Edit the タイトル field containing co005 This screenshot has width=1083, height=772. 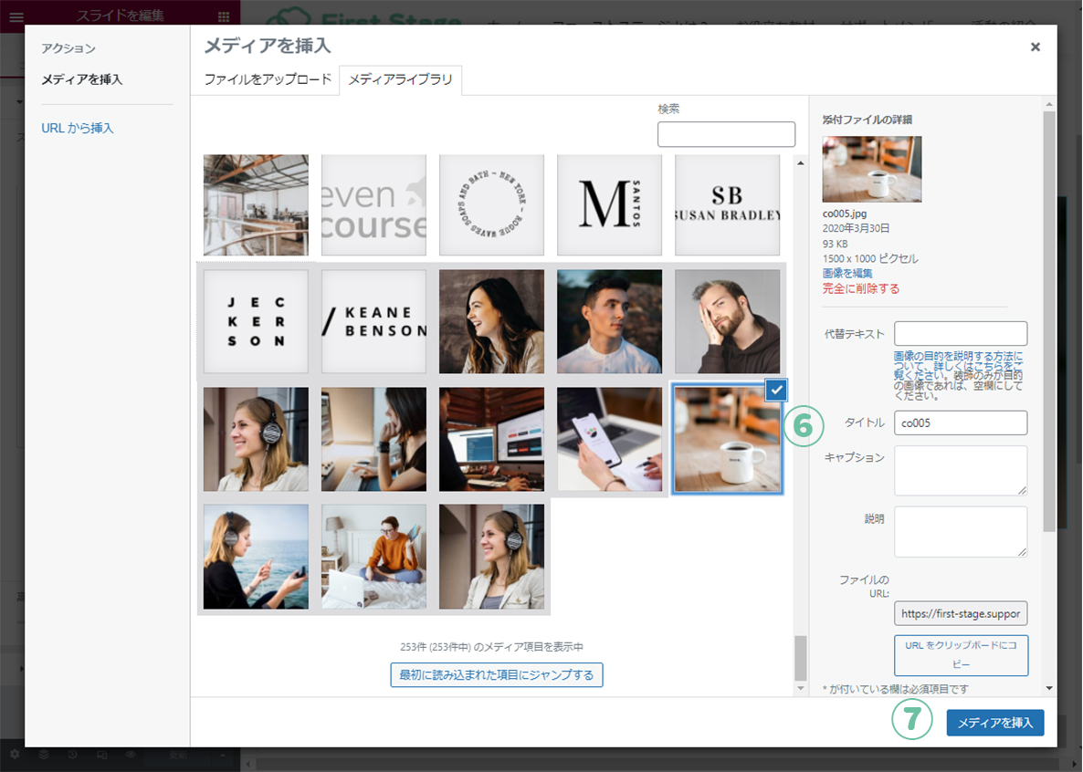click(961, 423)
